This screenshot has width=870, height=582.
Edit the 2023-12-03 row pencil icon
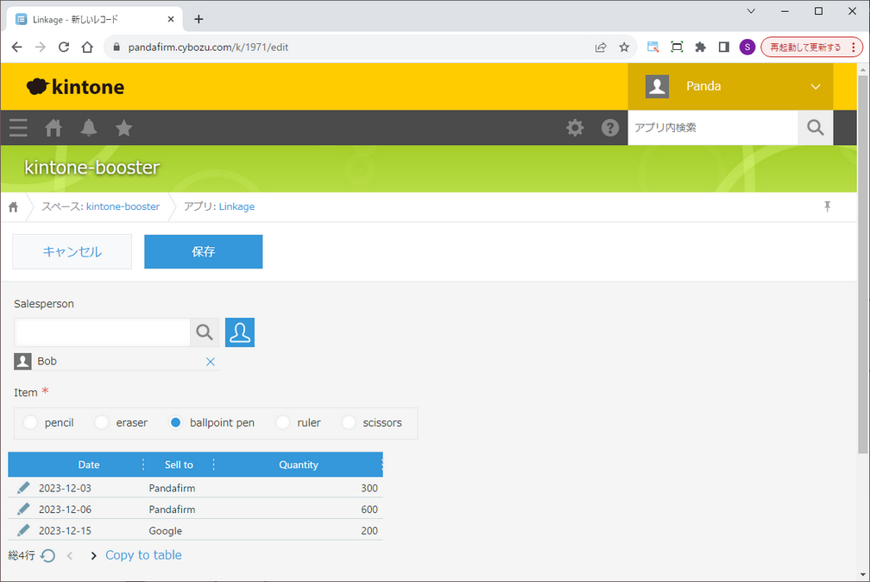23,488
